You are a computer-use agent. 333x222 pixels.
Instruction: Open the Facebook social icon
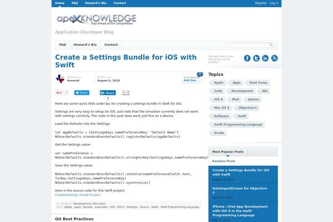pos(247,58)
